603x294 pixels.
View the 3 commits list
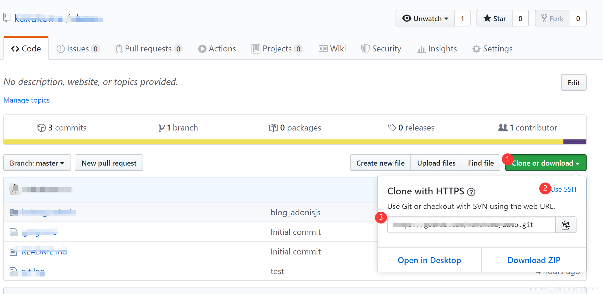point(62,128)
